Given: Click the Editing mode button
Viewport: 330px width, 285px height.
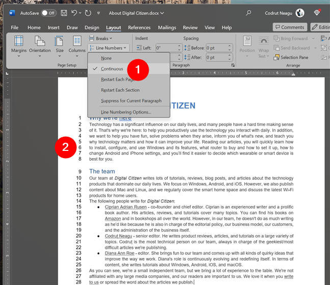Looking at the screenshot, I should pos(320,27).
